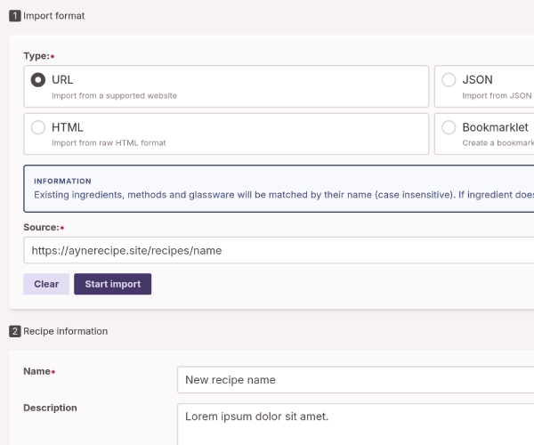This screenshot has width=534, height=445.
Task: Click the Import format section heading
Action: click(54, 16)
